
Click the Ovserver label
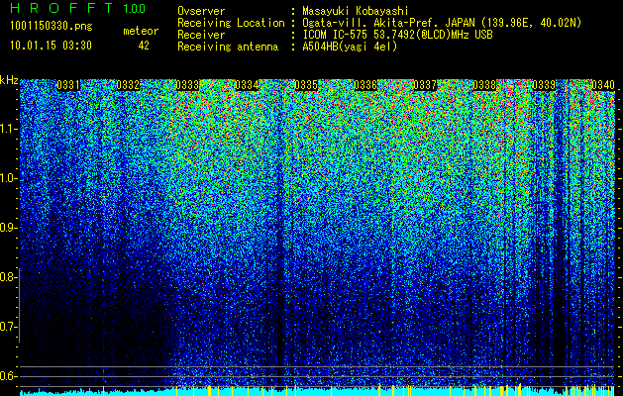click(201, 11)
